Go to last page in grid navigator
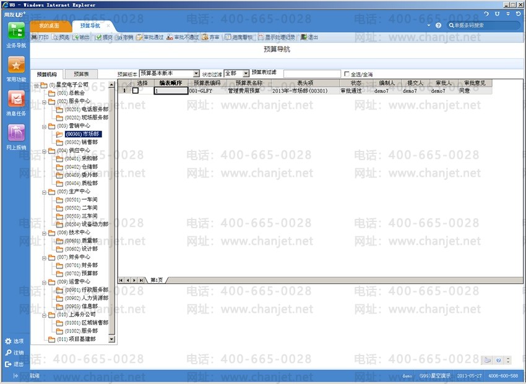526x384 pixels. [x=142, y=280]
